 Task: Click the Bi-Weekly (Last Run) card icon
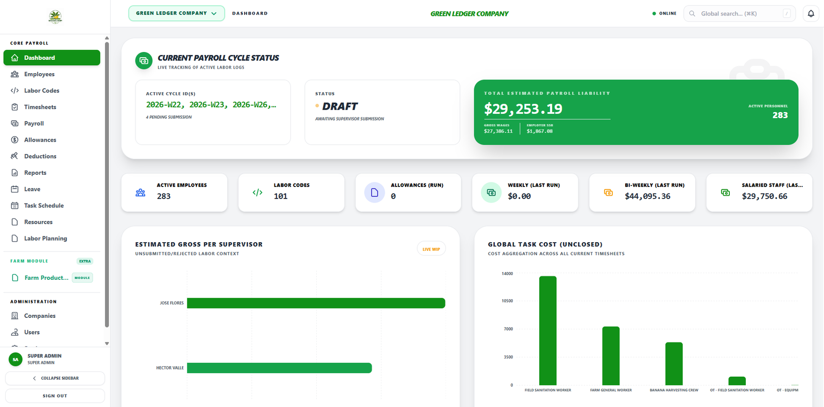click(x=608, y=193)
